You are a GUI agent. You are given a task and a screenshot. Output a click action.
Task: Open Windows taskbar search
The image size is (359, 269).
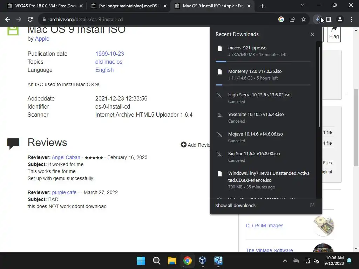point(157,261)
